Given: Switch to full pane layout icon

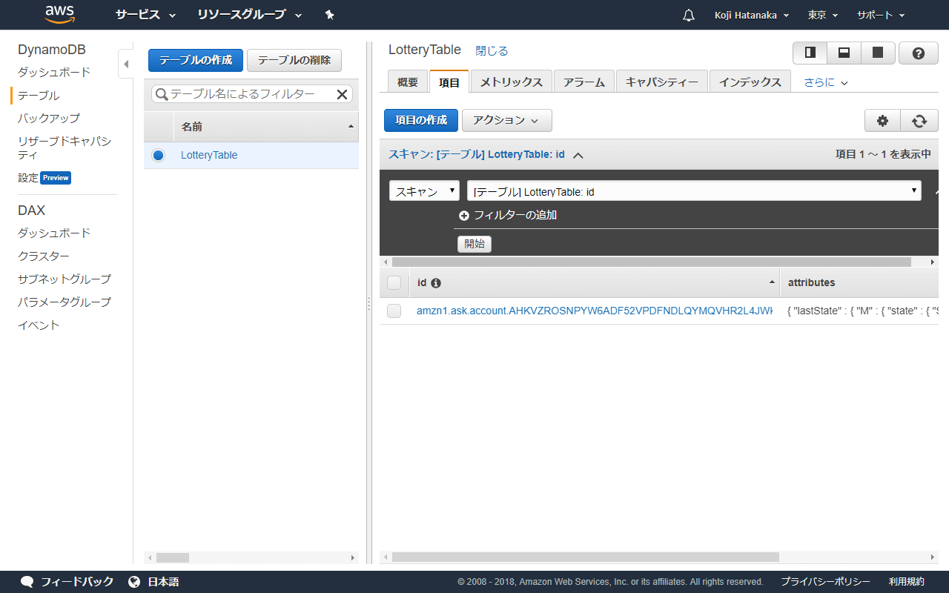Looking at the screenshot, I should tap(878, 53).
